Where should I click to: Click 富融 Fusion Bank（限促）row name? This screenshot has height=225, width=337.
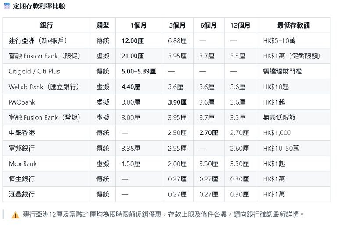click(x=45, y=56)
